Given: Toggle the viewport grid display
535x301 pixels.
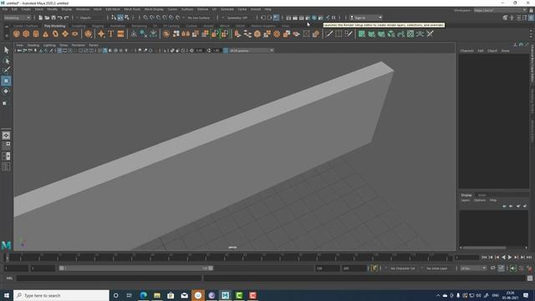Looking at the screenshot, I should 59,50.
